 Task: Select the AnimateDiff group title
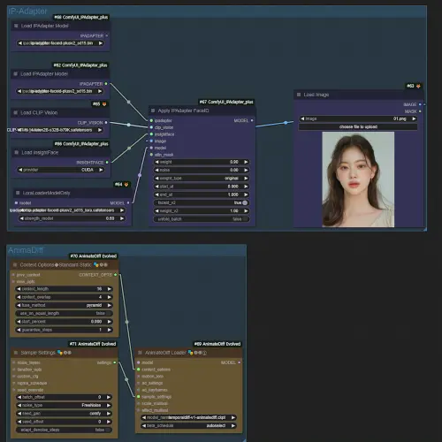tap(26, 250)
